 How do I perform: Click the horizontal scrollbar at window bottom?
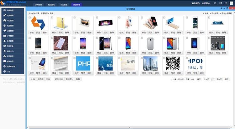click(130, 128)
